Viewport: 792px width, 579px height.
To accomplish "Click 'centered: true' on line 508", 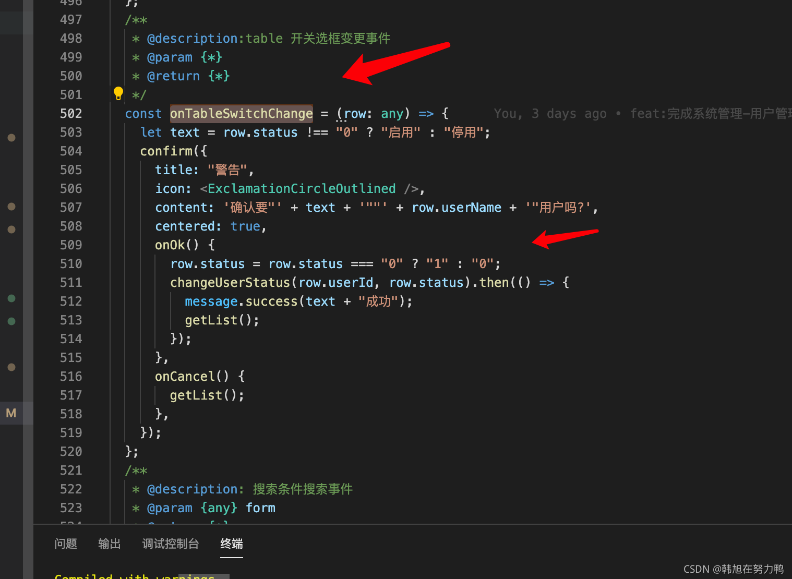I will (x=208, y=226).
